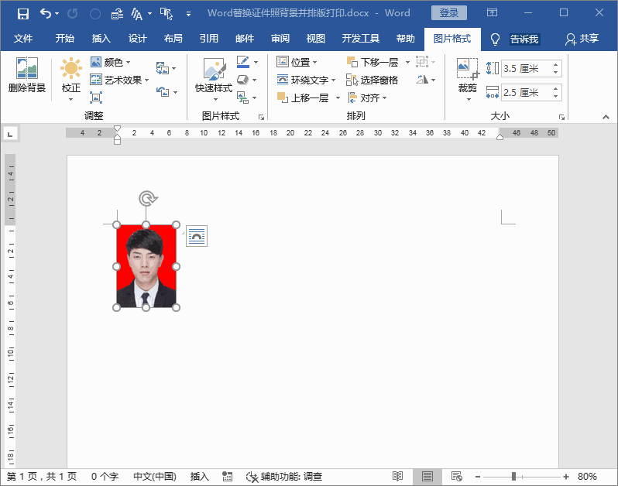The image size is (618, 486).
Task: Click 下移一层 send backward button
Action: coord(373,62)
